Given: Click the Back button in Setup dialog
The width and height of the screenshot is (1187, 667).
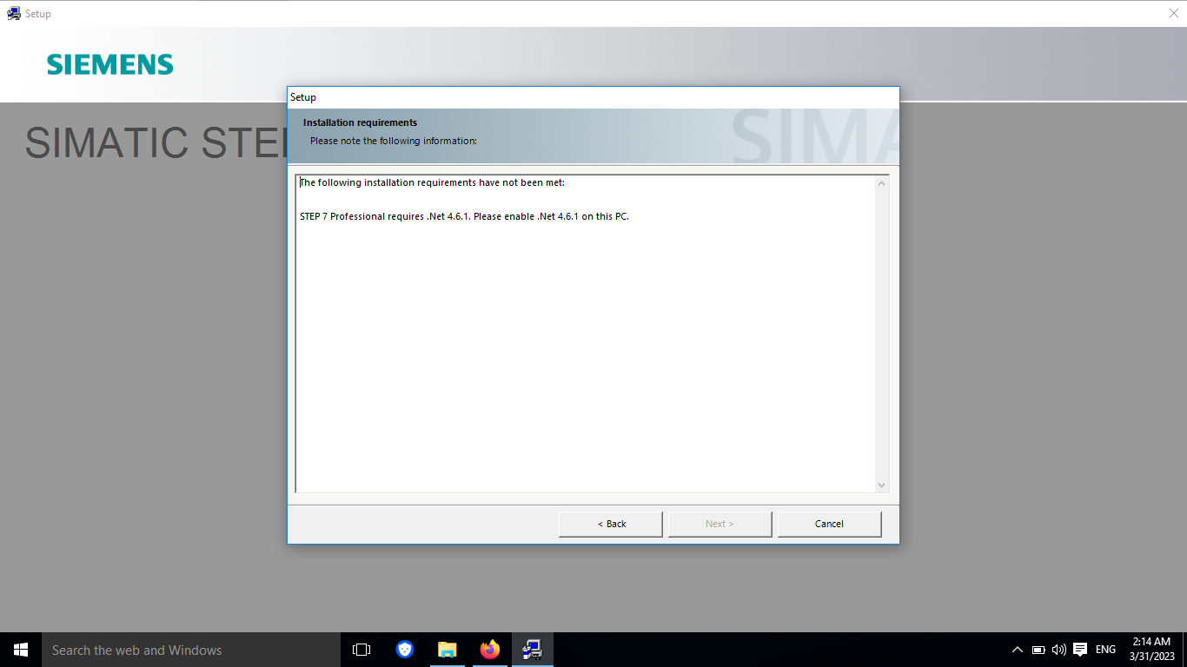Looking at the screenshot, I should (611, 524).
